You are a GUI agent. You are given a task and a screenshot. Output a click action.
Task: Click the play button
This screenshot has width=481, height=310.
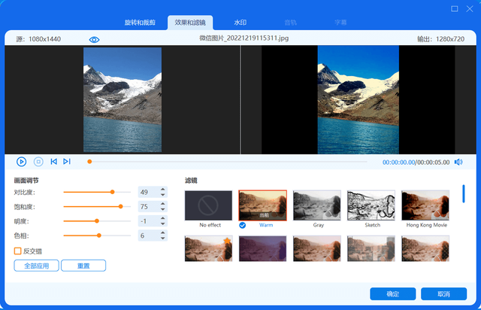[21, 162]
